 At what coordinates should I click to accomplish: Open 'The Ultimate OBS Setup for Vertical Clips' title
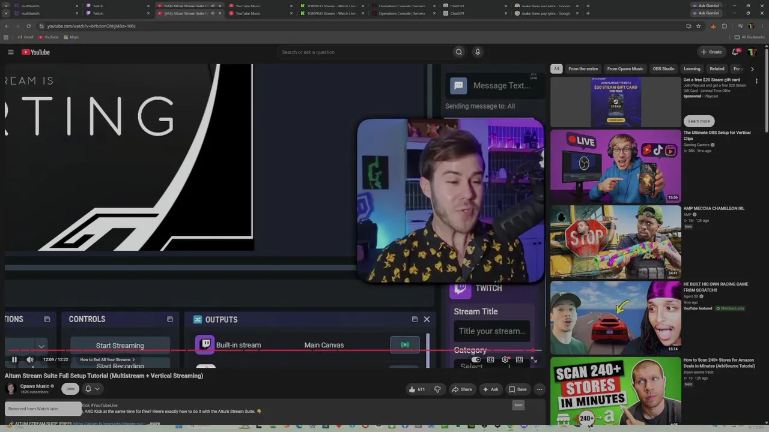[717, 135]
